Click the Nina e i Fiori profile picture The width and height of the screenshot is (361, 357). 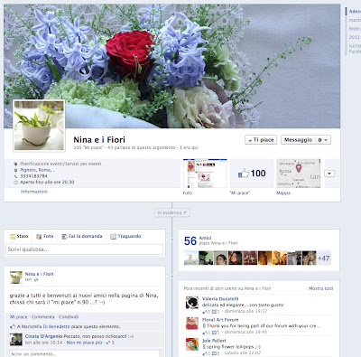tap(39, 126)
